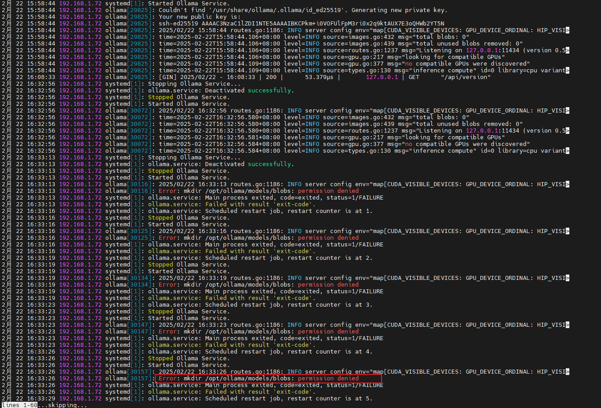Click ollama[30116] 'routes.go:1186: INFO server config' entry
601x408 pixels.
tap(290, 184)
